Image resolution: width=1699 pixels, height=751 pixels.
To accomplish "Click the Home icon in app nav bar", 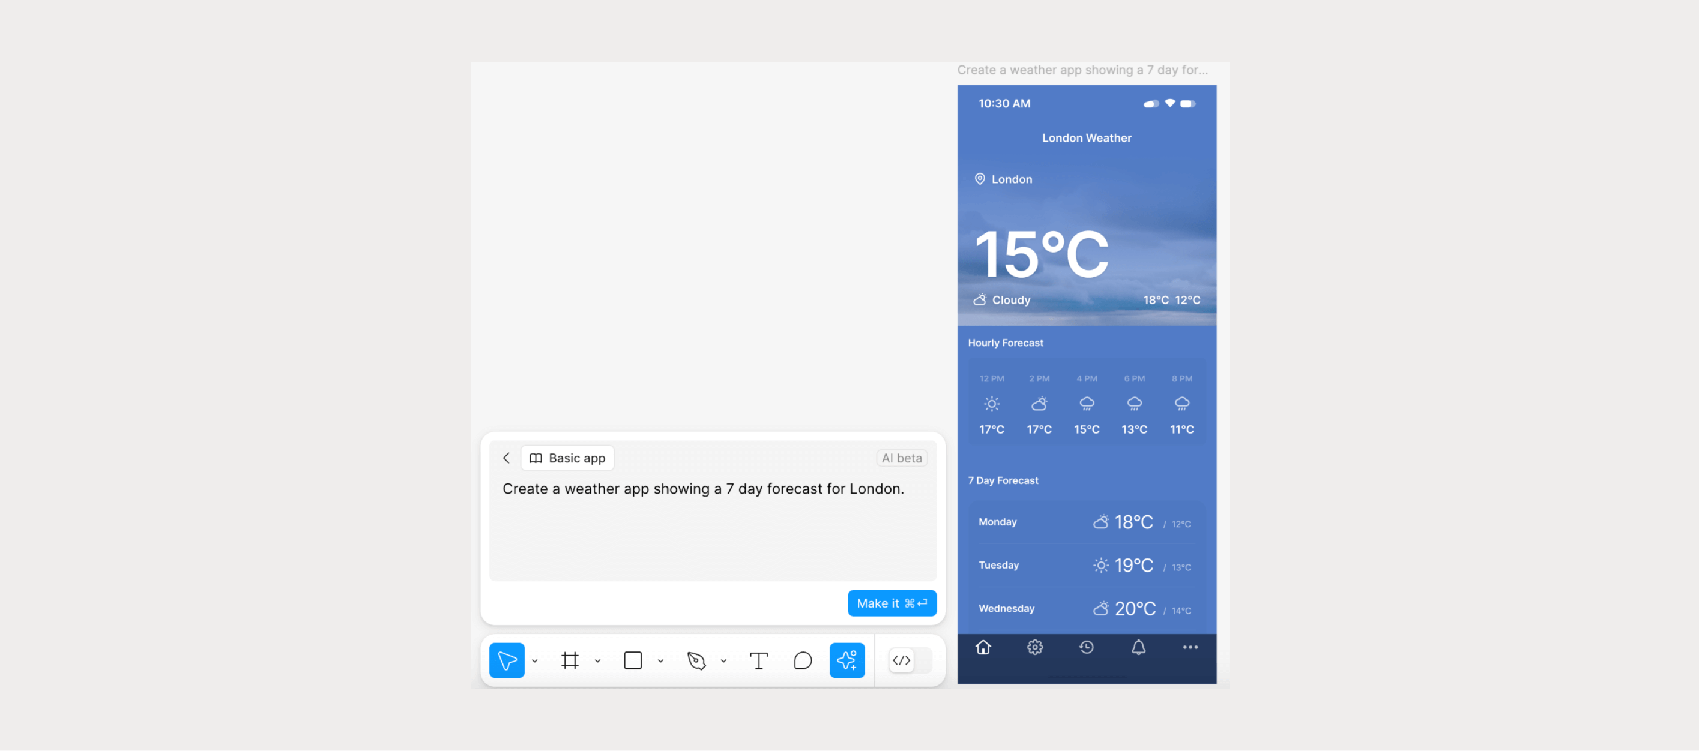I will 983,647.
